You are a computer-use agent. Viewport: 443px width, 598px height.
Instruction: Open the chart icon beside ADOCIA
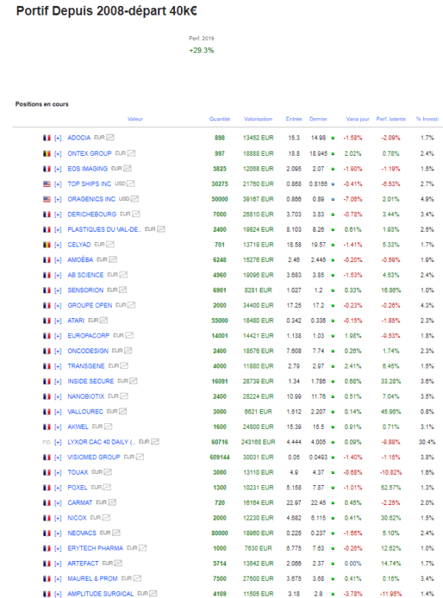[x=110, y=137]
